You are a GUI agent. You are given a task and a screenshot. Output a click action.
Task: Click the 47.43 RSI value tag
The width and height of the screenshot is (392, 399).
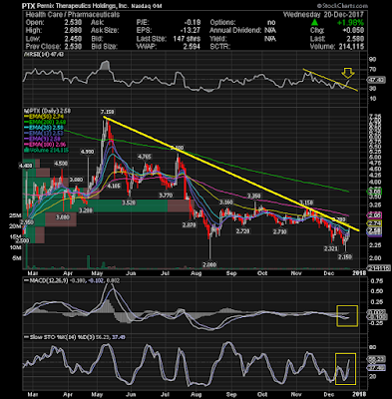[x=376, y=80]
